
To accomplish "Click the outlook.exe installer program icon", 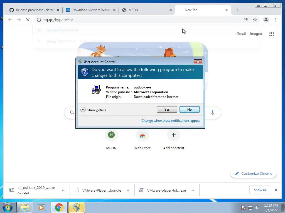I will 96,89.
